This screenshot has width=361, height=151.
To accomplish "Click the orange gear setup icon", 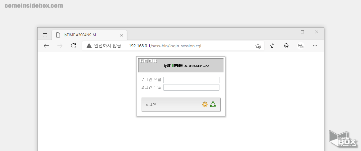I will 205,104.
